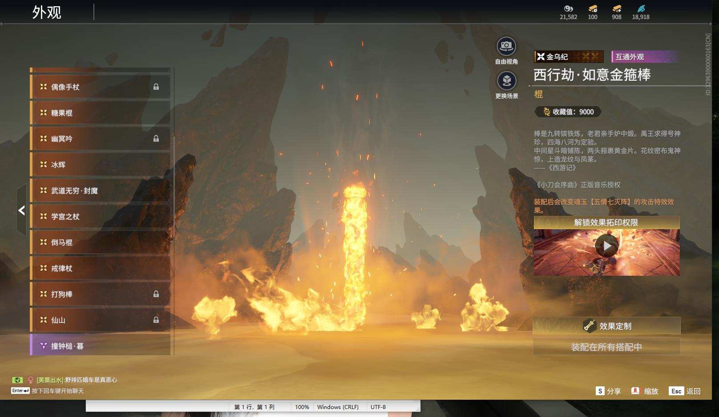
Task: Open the free camera view (自由视角)
Action: pos(506,46)
